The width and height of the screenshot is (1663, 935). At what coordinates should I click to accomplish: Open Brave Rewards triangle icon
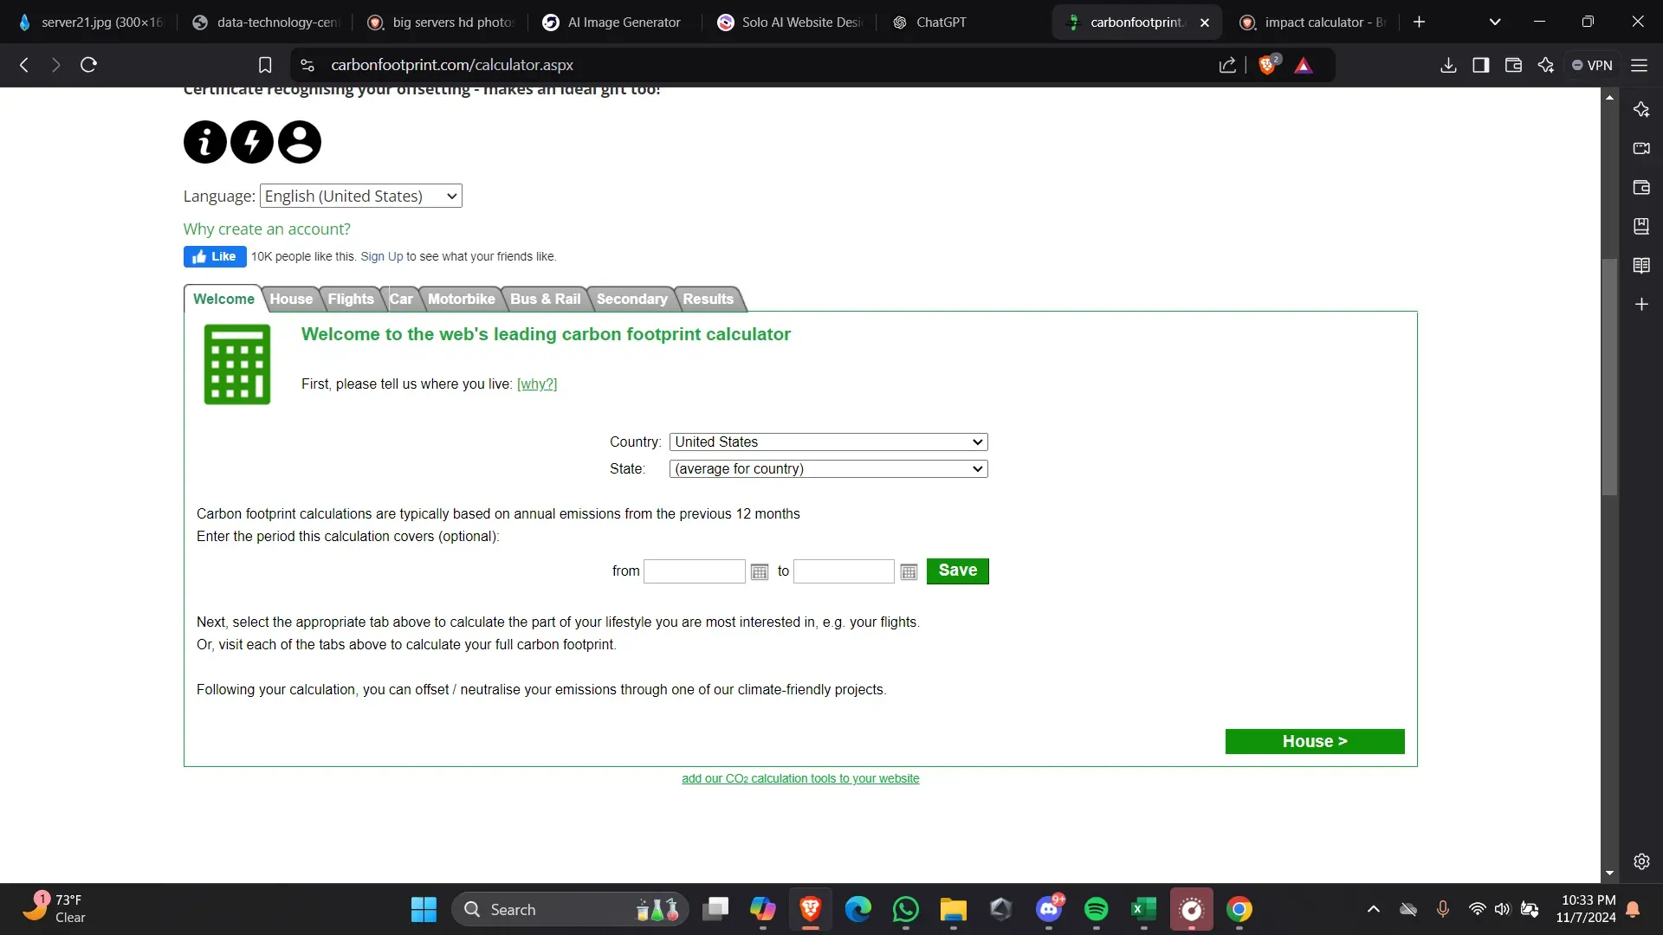1304,65
